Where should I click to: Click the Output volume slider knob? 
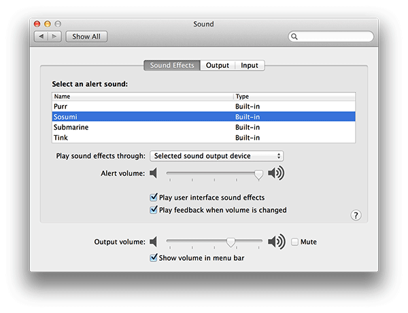(x=231, y=242)
